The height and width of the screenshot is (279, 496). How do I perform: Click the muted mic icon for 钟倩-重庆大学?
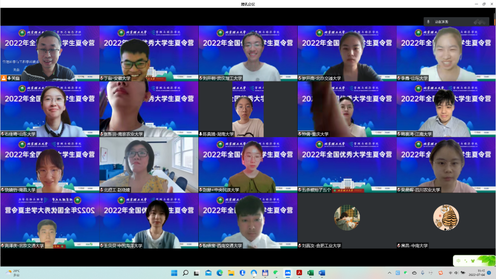[x=300, y=134]
